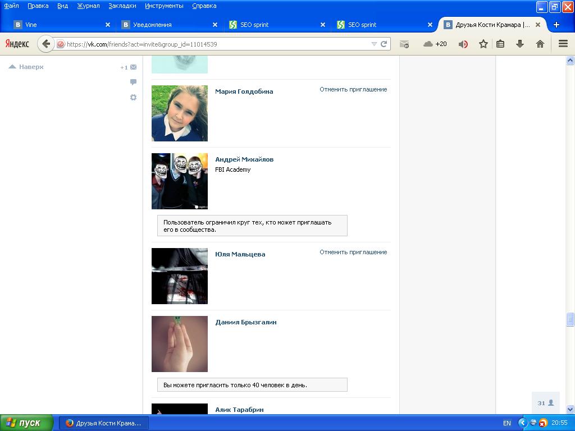Click the red shield security tray icon
This screenshot has width=575, height=431.
pyautogui.click(x=543, y=423)
